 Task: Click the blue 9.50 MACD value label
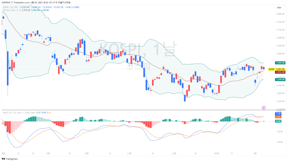(x=278, y=114)
